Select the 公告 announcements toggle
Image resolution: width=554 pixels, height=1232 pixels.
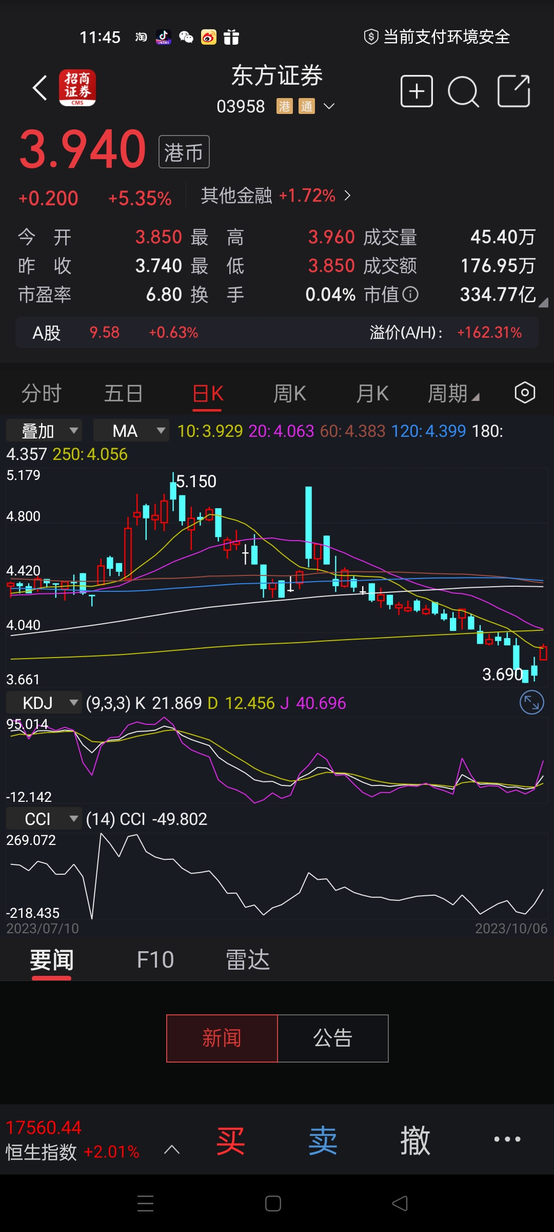pos(333,1038)
